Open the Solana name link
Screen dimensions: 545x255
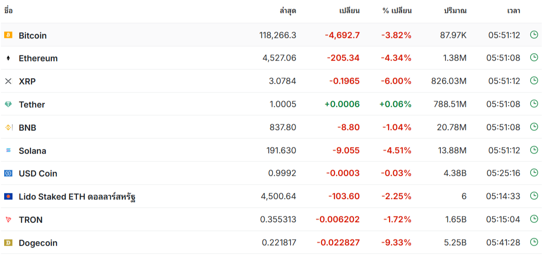(x=33, y=150)
